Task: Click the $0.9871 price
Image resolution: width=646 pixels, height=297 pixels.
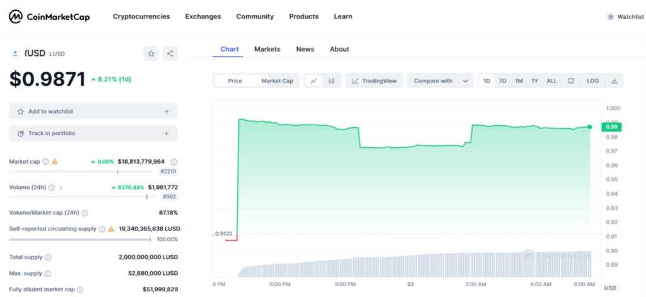Action: coord(47,79)
